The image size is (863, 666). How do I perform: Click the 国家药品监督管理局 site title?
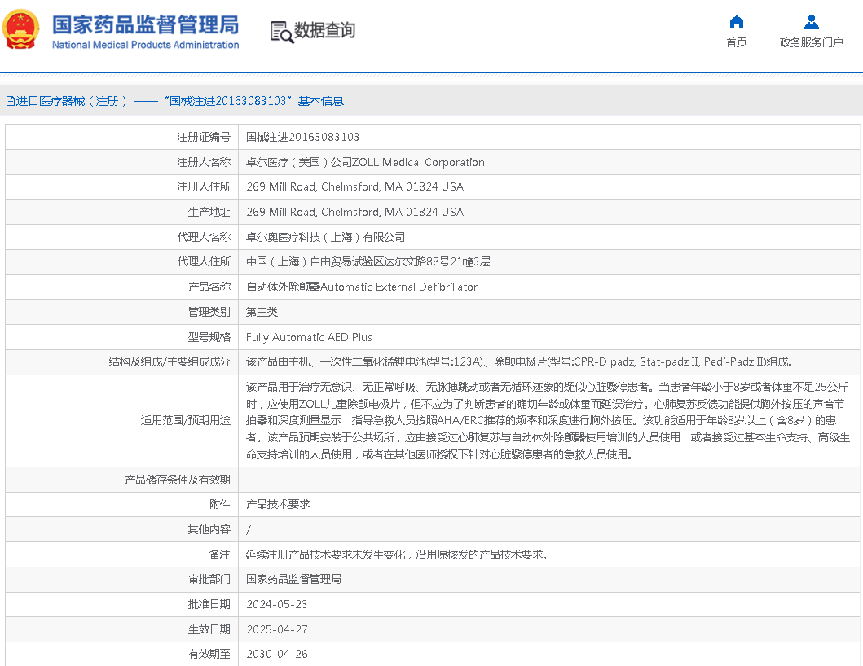(x=145, y=24)
